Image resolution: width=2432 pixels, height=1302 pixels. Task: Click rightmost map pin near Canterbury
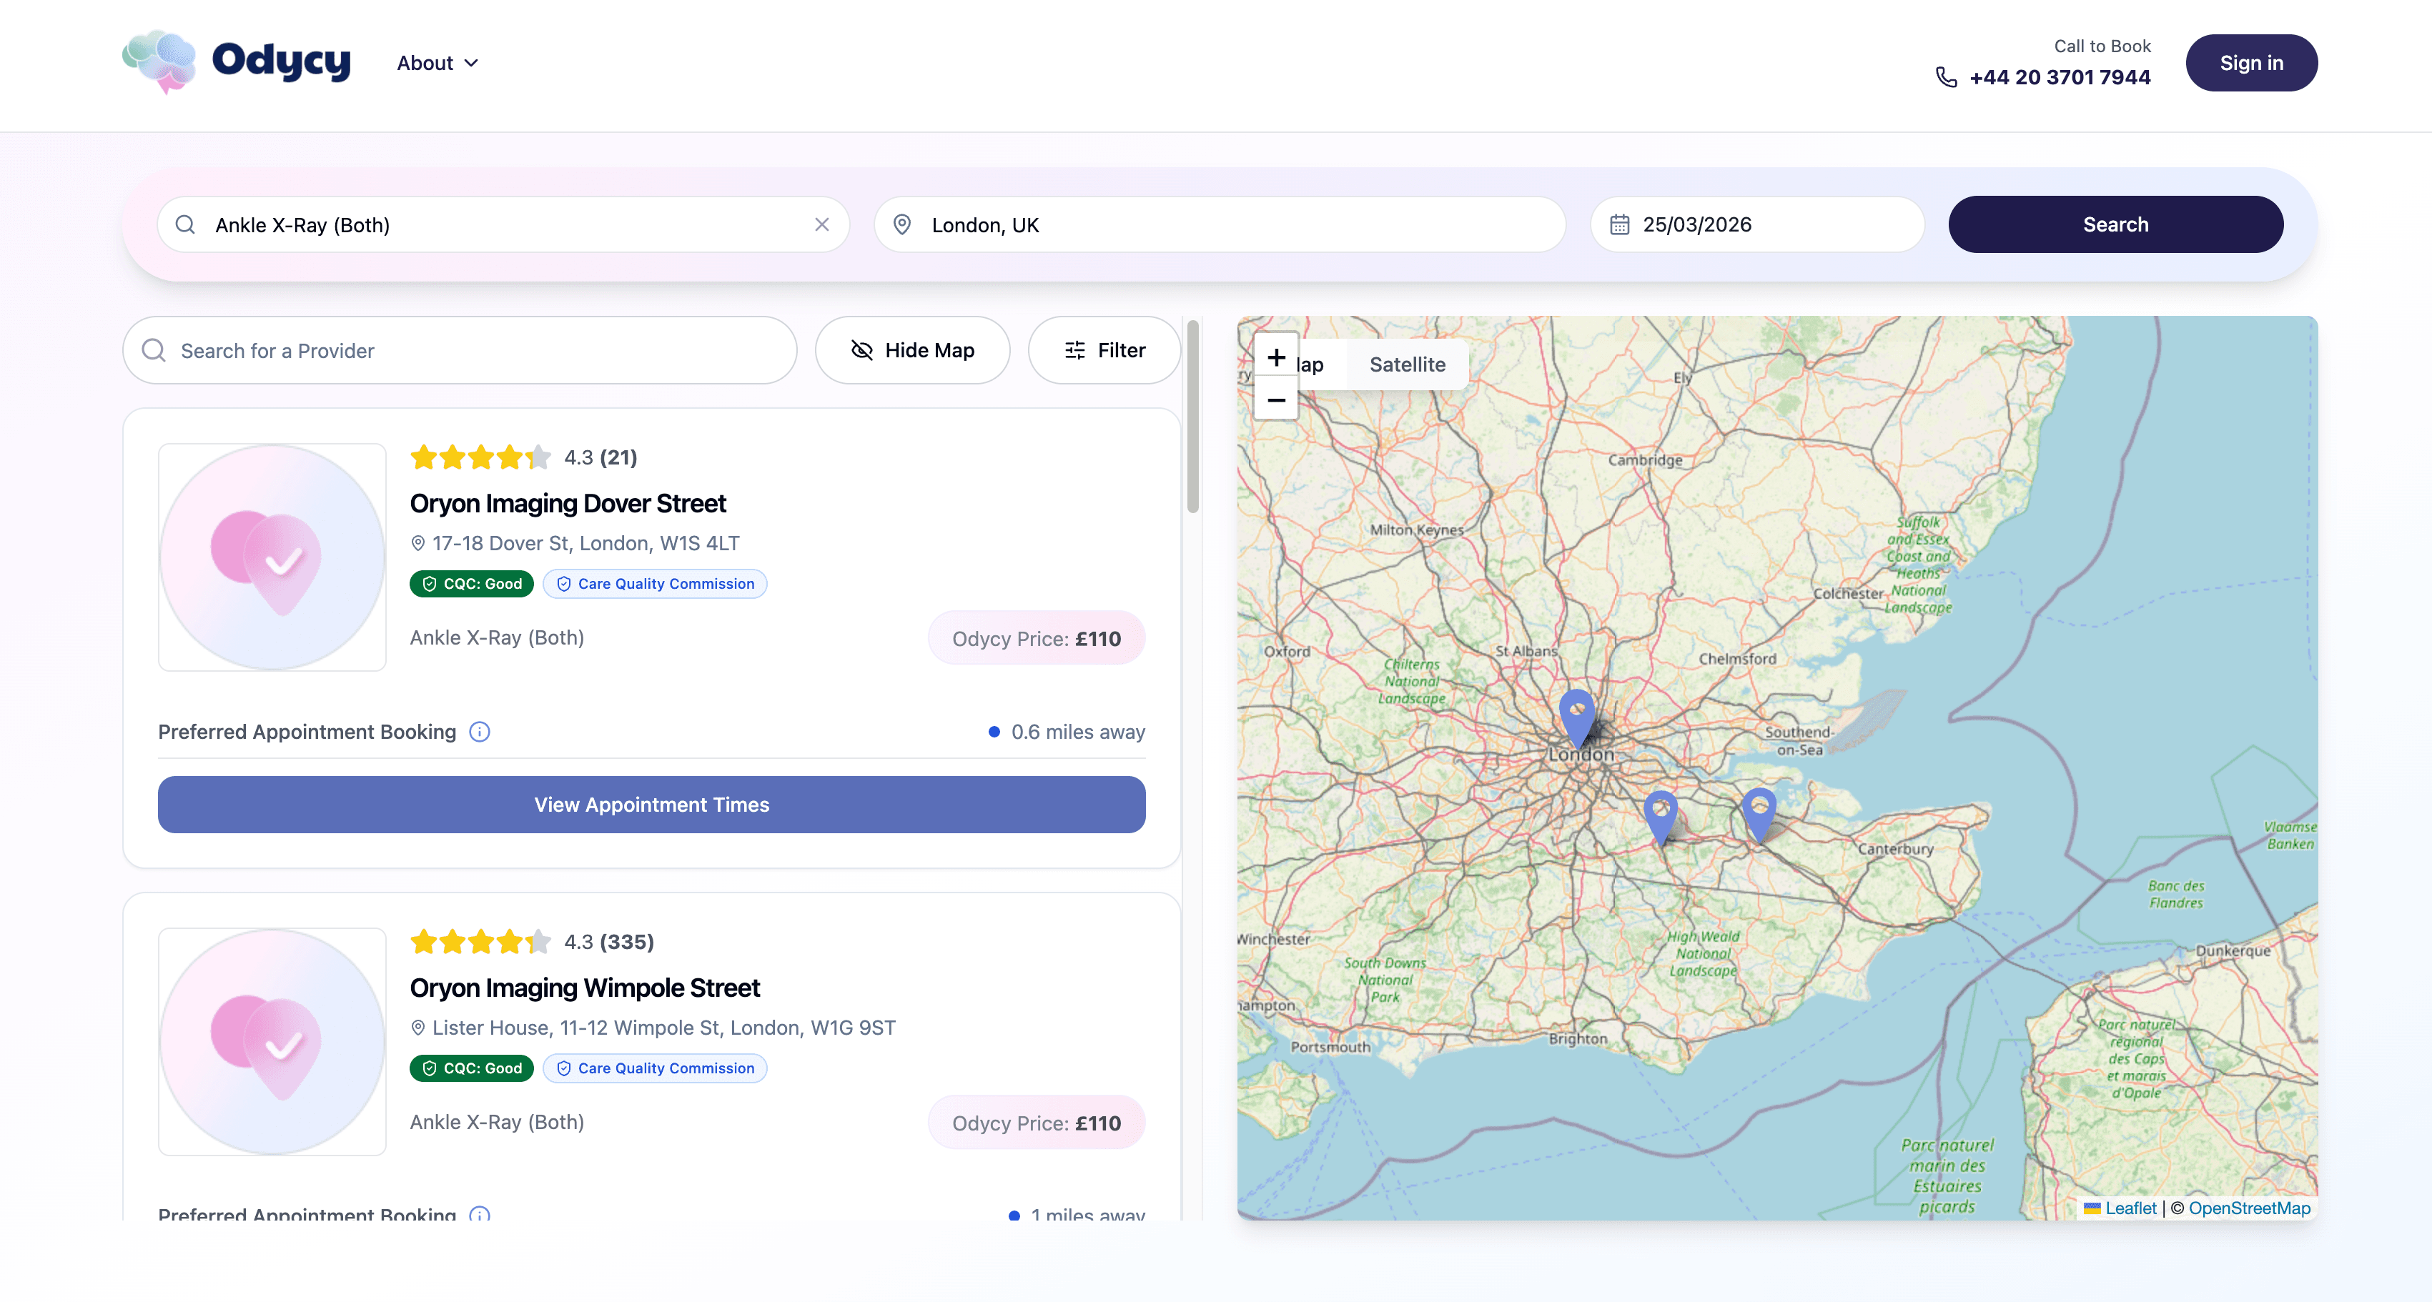point(1759,813)
